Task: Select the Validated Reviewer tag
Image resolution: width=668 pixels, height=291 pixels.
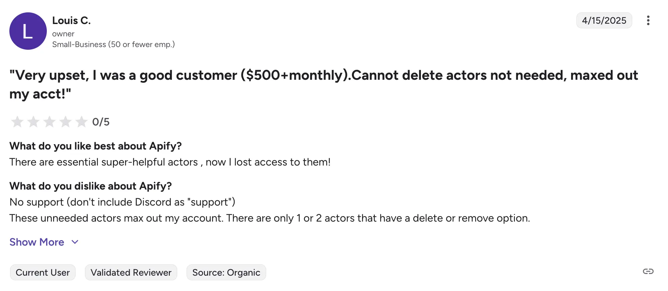Action: [x=131, y=272]
